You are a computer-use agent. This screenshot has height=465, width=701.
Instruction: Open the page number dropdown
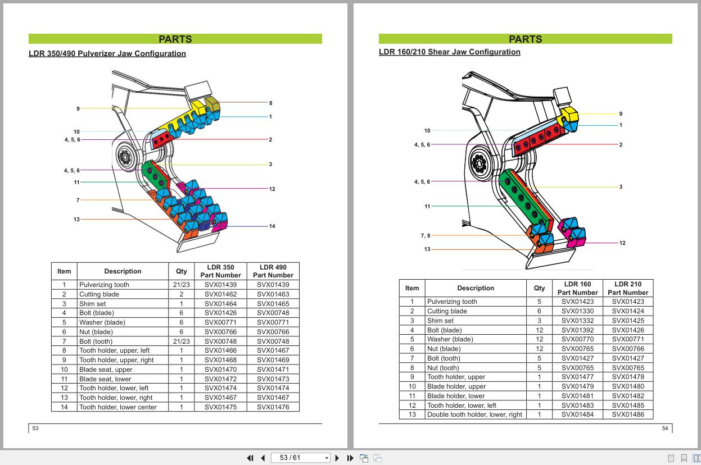(327, 458)
